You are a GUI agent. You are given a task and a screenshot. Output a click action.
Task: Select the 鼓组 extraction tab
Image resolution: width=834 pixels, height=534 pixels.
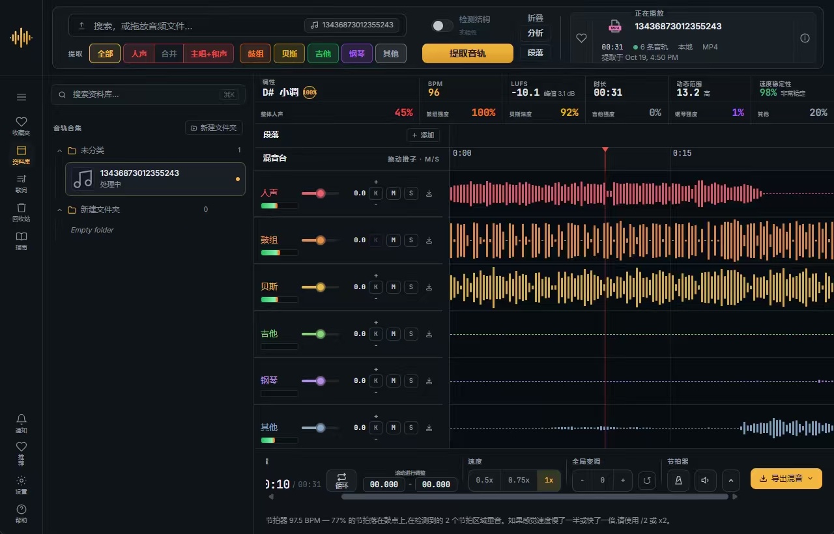click(255, 53)
